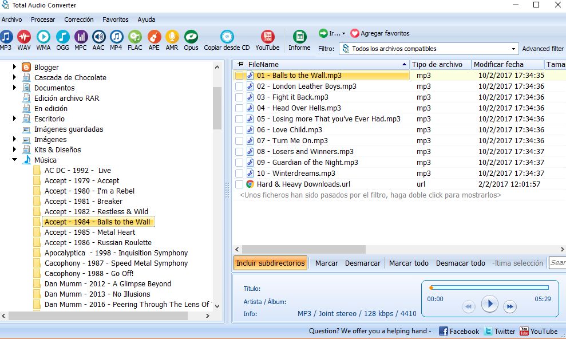
Task: Open Favoritos menu
Action: pyautogui.click(x=115, y=19)
